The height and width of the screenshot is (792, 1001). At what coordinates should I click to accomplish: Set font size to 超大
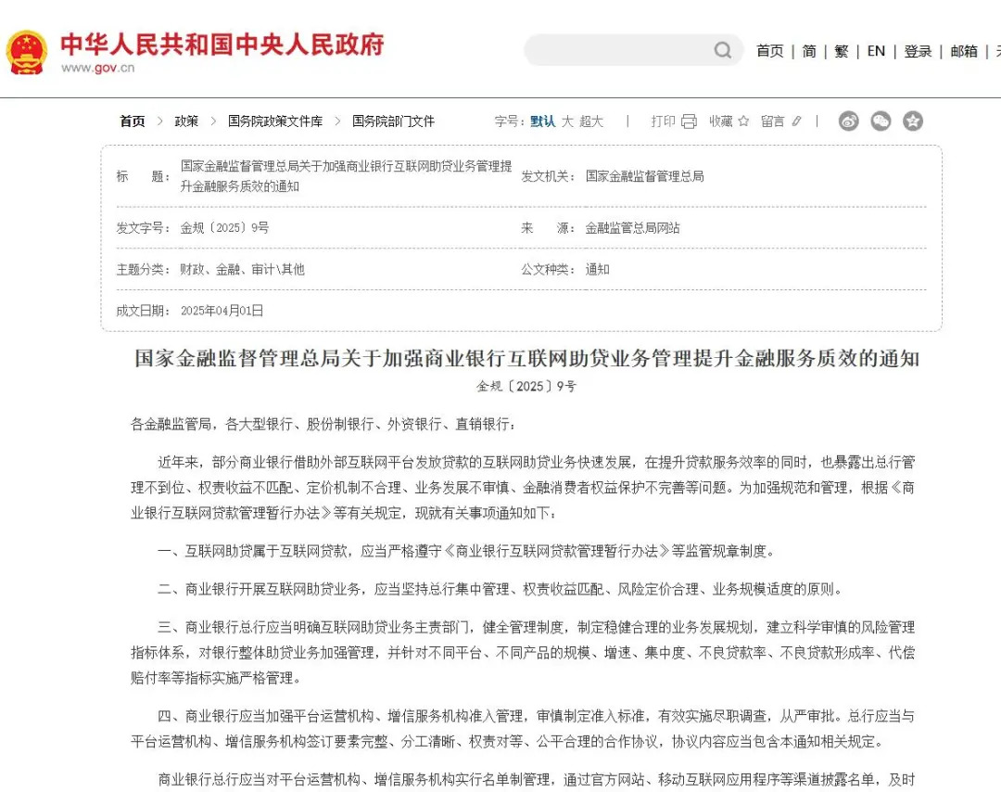pyautogui.click(x=591, y=121)
